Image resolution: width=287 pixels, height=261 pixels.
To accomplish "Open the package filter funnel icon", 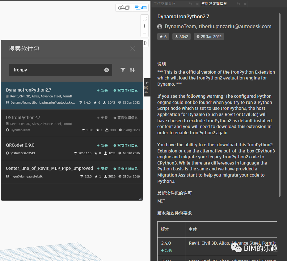I will point(123,70).
